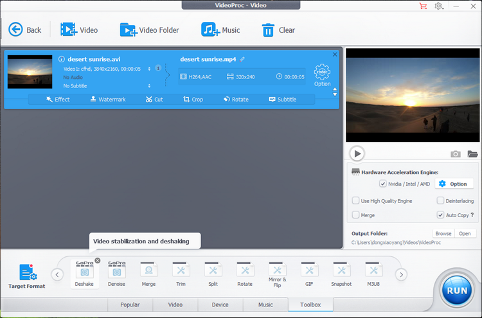Viewport: 482px width, 318px height.
Task: Open hardware acceleration Option button
Action: click(454, 184)
